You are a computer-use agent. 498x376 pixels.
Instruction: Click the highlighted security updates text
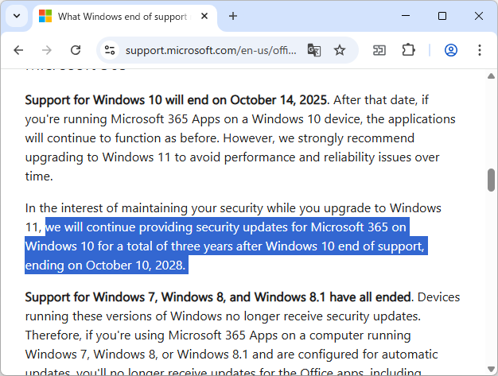[x=227, y=246]
